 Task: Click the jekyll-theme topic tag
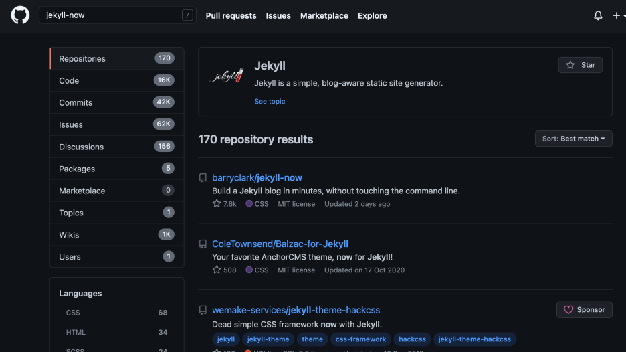[268, 339]
